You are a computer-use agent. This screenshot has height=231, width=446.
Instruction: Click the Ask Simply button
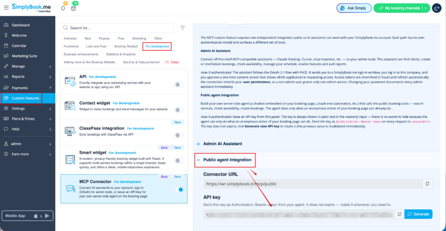pos(354,8)
